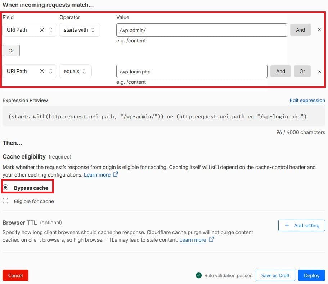The image size is (328, 284).
Task: Deploy the cache rule
Action: click(x=311, y=275)
